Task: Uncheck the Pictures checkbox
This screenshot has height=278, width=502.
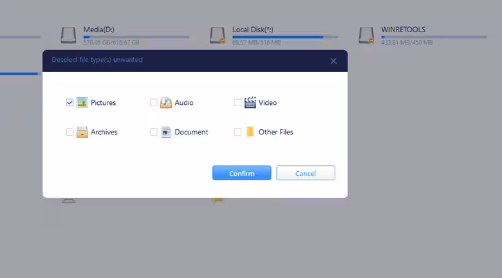Action: click(x=70, y=102)
